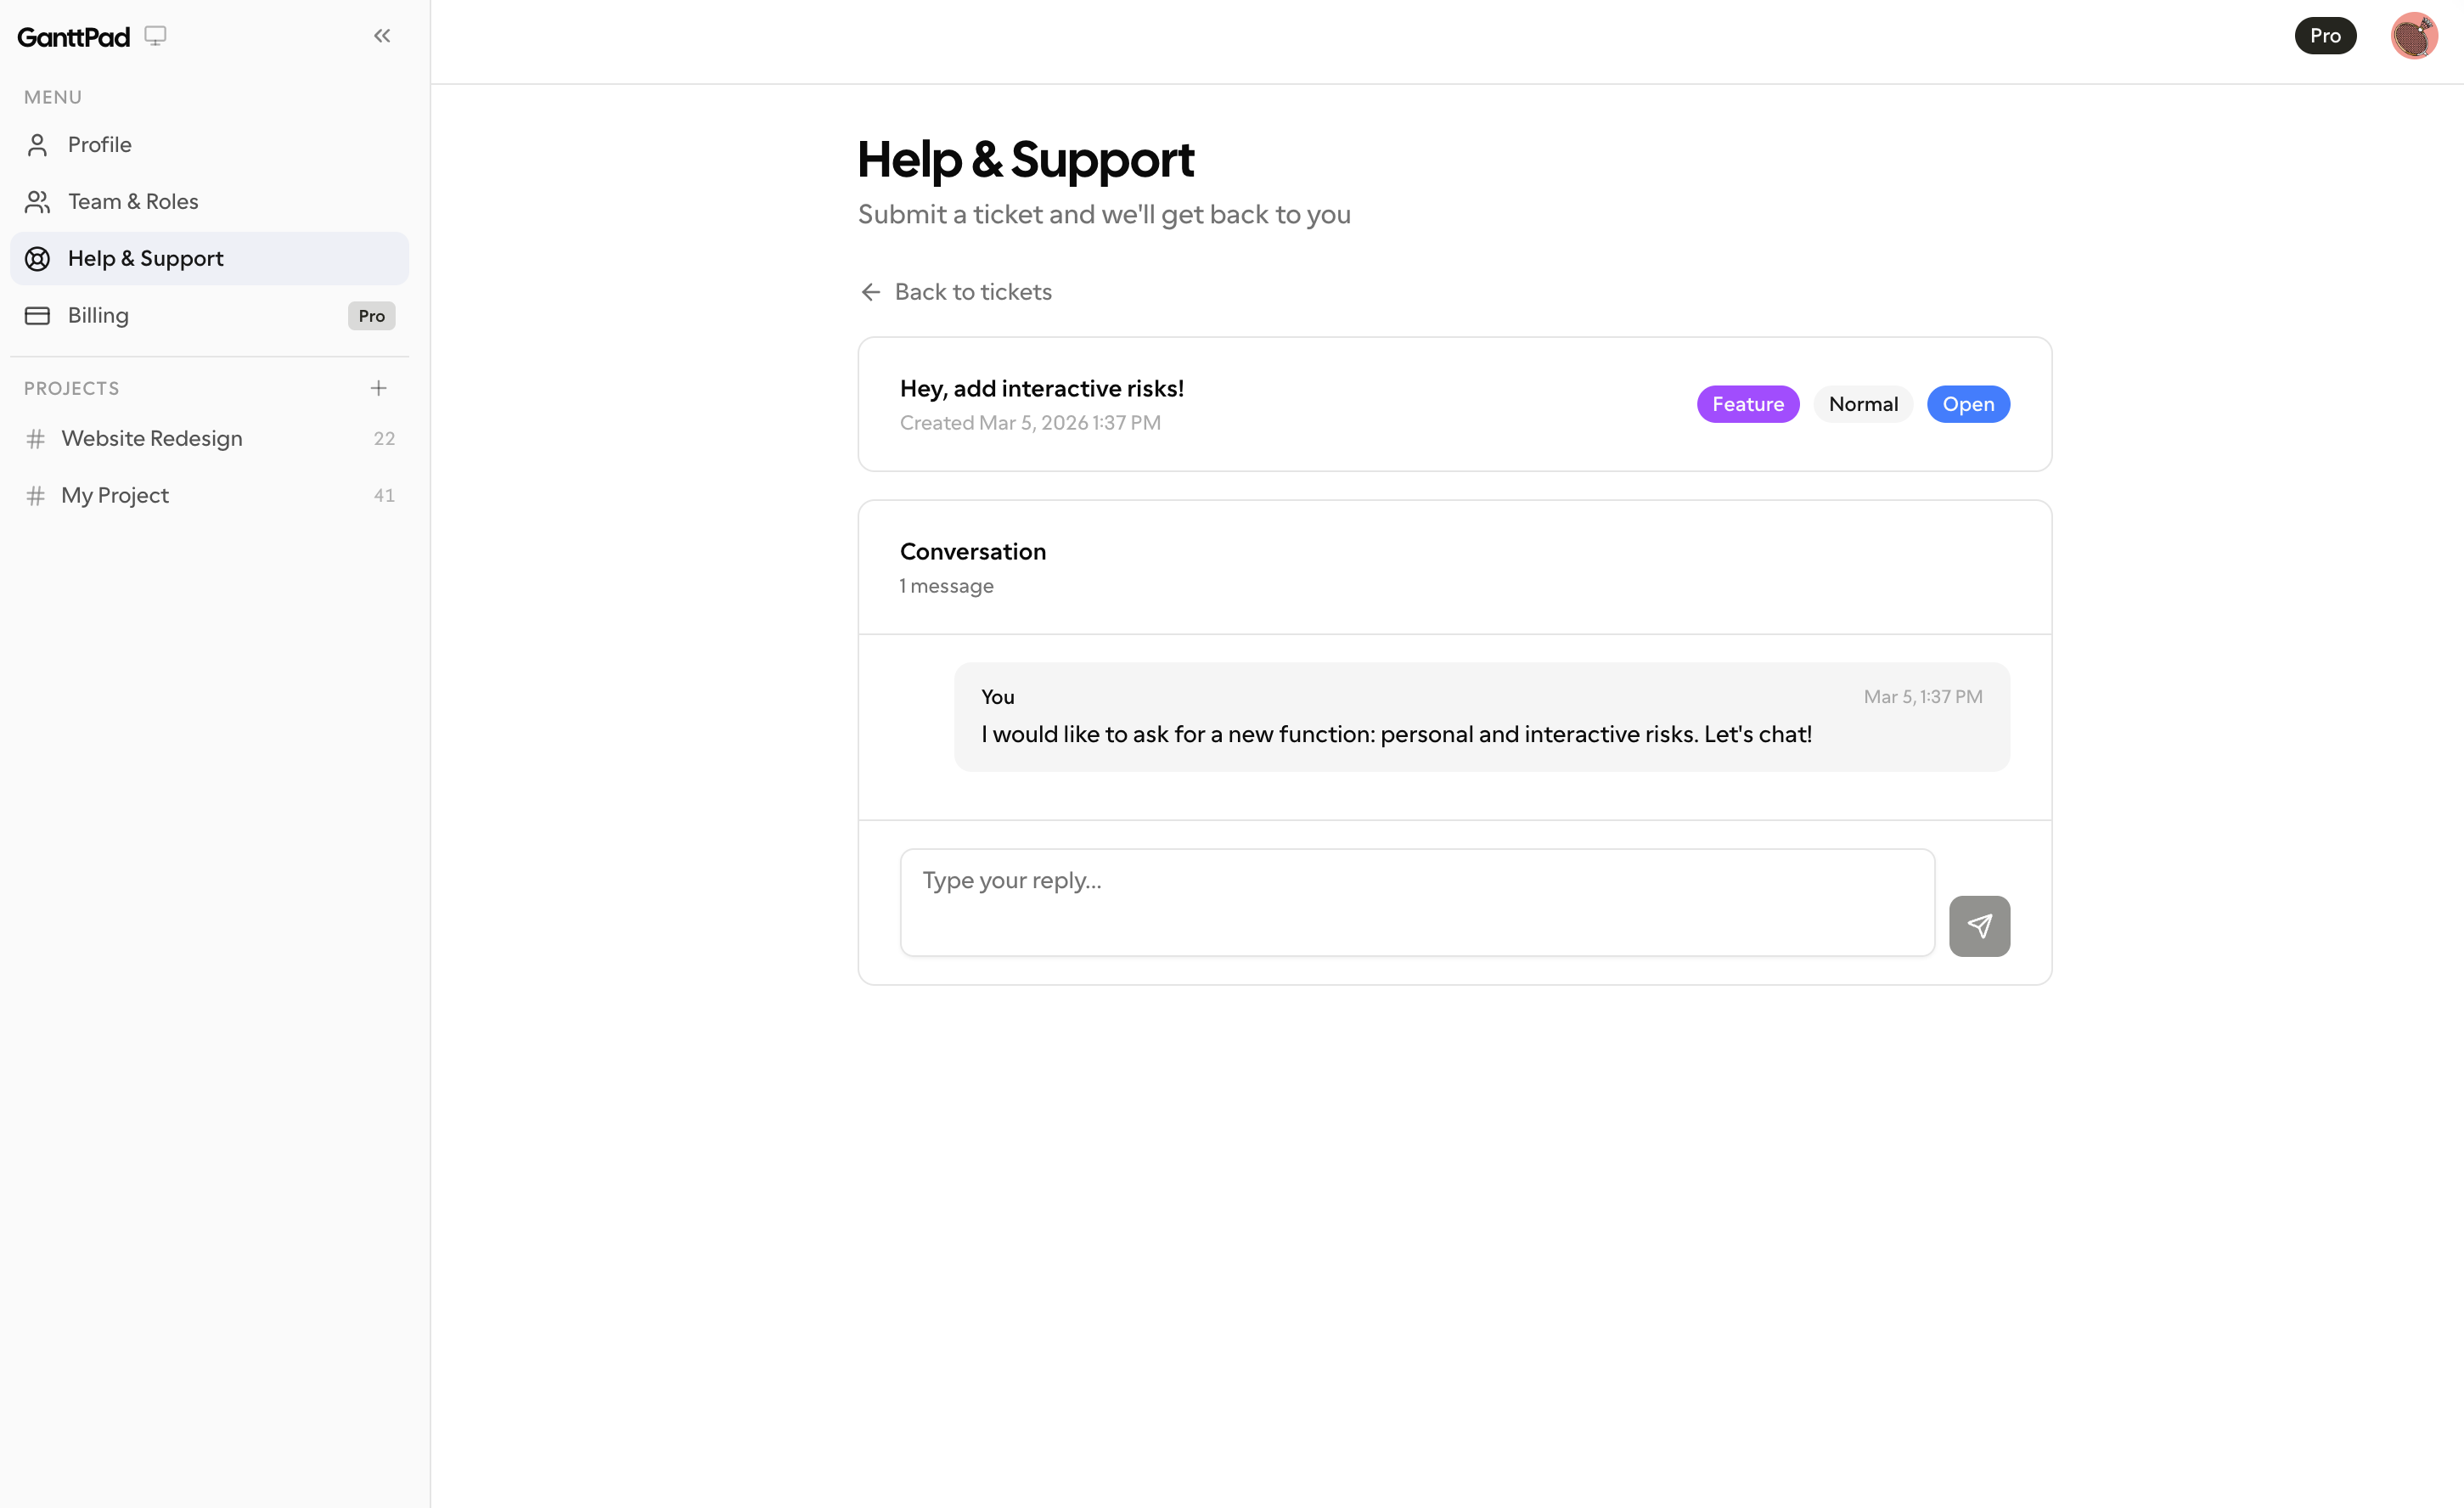Click the Team & Roles people icon
2464x1508 pixels.
pyautogui.click(x=38, y=201)
